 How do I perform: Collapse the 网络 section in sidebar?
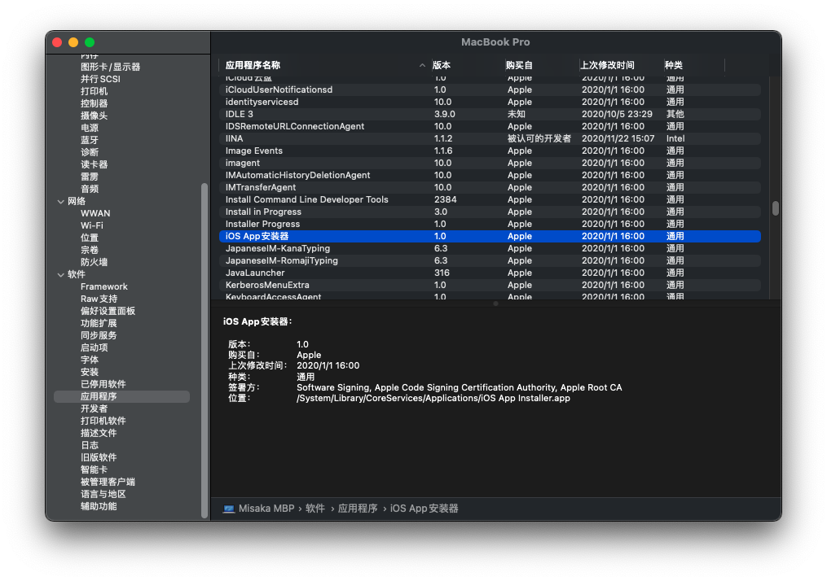coord(60,201)
